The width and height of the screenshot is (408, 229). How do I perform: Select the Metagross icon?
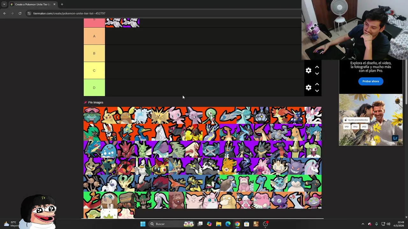point(211,149)
